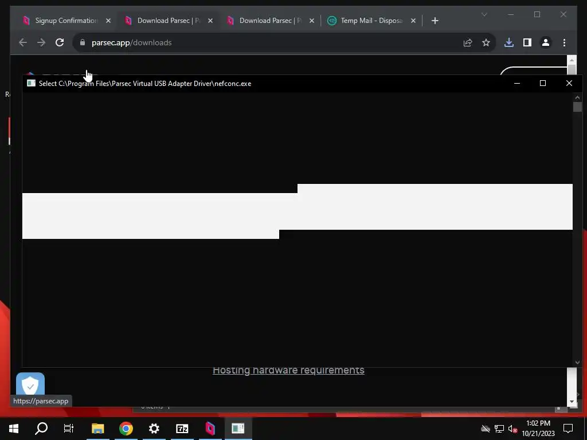
Task: Open clock showing 1:02 PM
Action: pyautogui.click(x=538, y=429)
